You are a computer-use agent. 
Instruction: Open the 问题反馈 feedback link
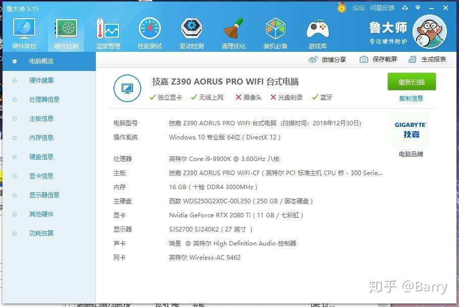(382, 8)
